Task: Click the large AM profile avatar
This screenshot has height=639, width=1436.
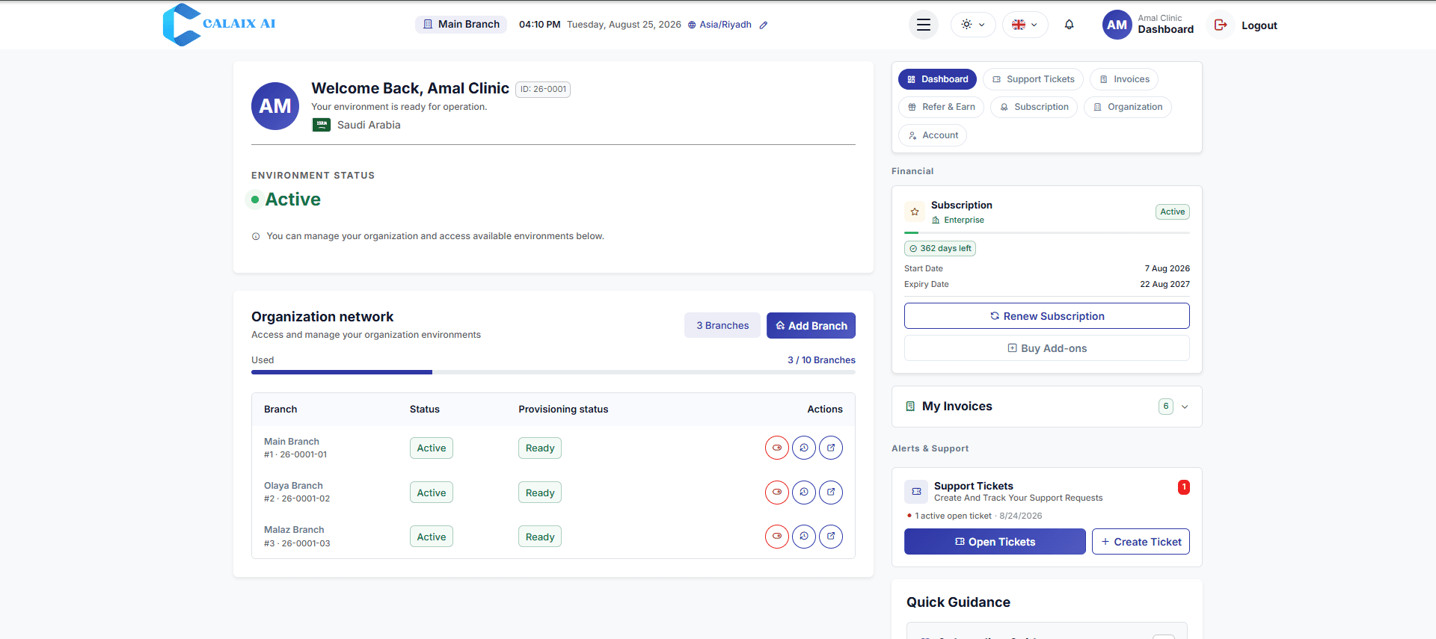Action: click(275, 106)
